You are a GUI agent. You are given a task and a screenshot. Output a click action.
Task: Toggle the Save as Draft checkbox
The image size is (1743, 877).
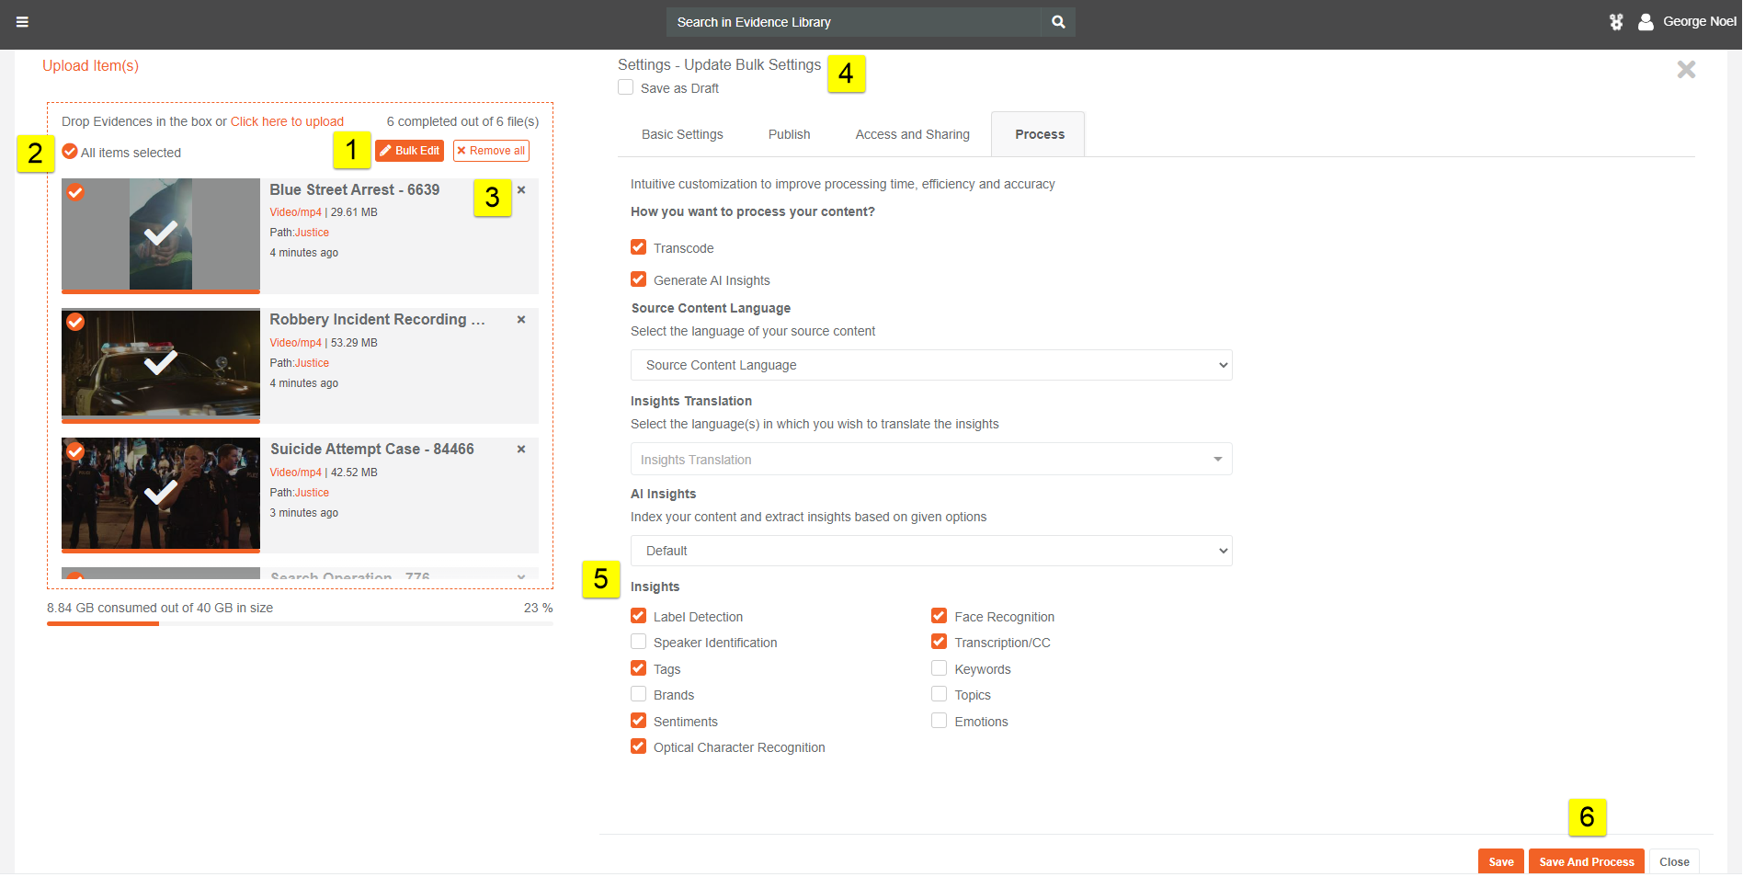tap(626, 87)
